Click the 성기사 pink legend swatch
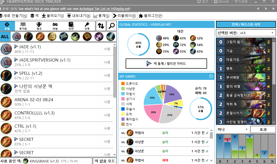Image resolution: width=277 pixels, height=164 pixels. tap(123, 99)
